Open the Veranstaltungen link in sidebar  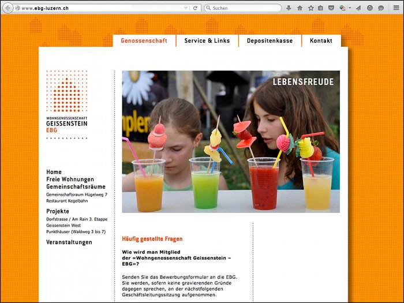point(69,242)
